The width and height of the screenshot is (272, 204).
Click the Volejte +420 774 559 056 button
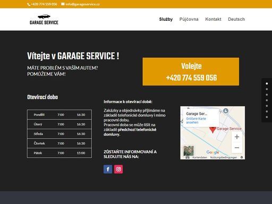point(191,72)
